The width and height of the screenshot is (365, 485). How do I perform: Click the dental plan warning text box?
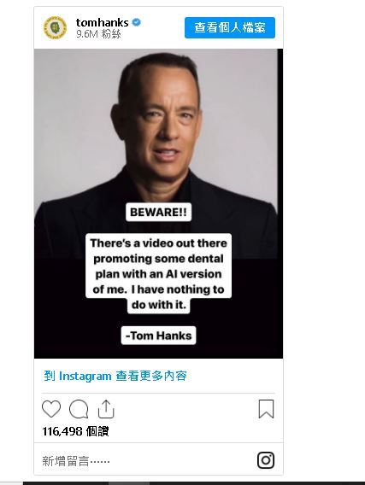158,273
